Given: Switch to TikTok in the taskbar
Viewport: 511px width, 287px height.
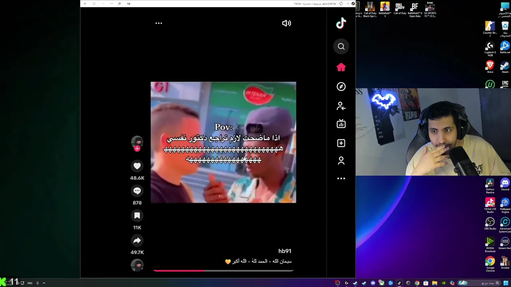Looking at the screenshot, I should pos(399,283).
